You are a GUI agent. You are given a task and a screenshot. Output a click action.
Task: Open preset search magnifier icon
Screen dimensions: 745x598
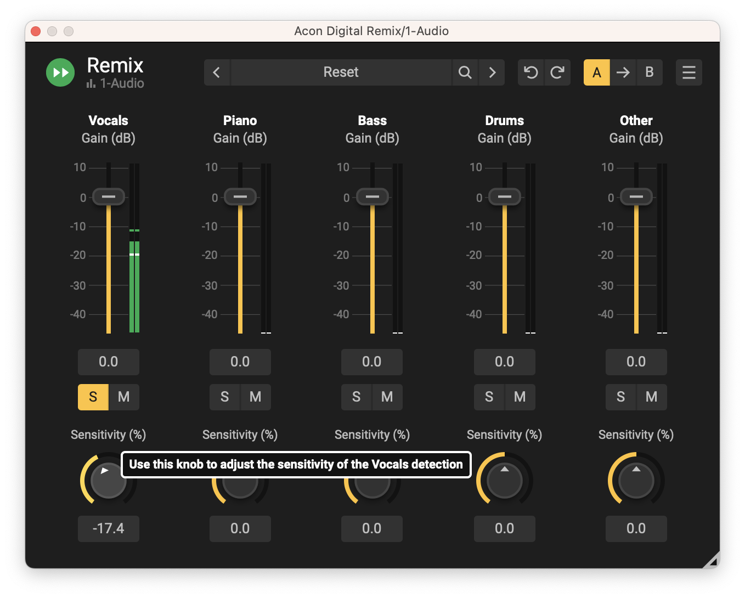click(465, 72)
